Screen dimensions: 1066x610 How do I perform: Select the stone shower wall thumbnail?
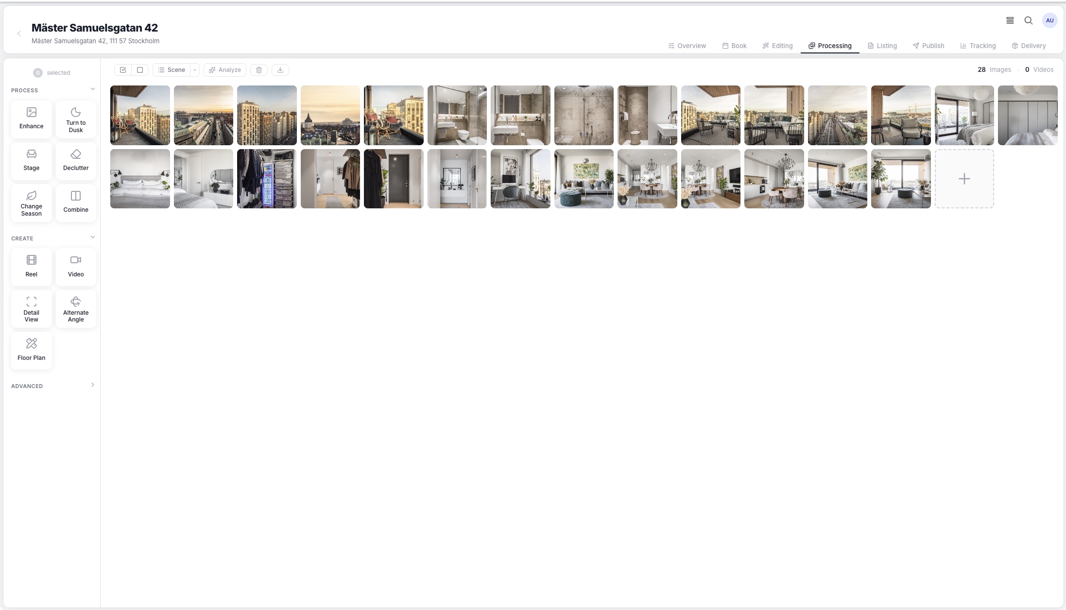584,115
